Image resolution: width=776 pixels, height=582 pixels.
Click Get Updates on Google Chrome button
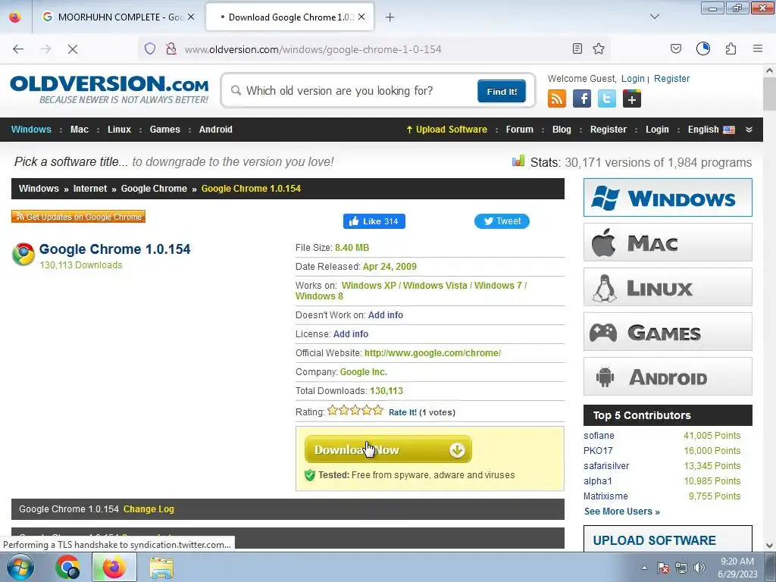tap(78, 217)
